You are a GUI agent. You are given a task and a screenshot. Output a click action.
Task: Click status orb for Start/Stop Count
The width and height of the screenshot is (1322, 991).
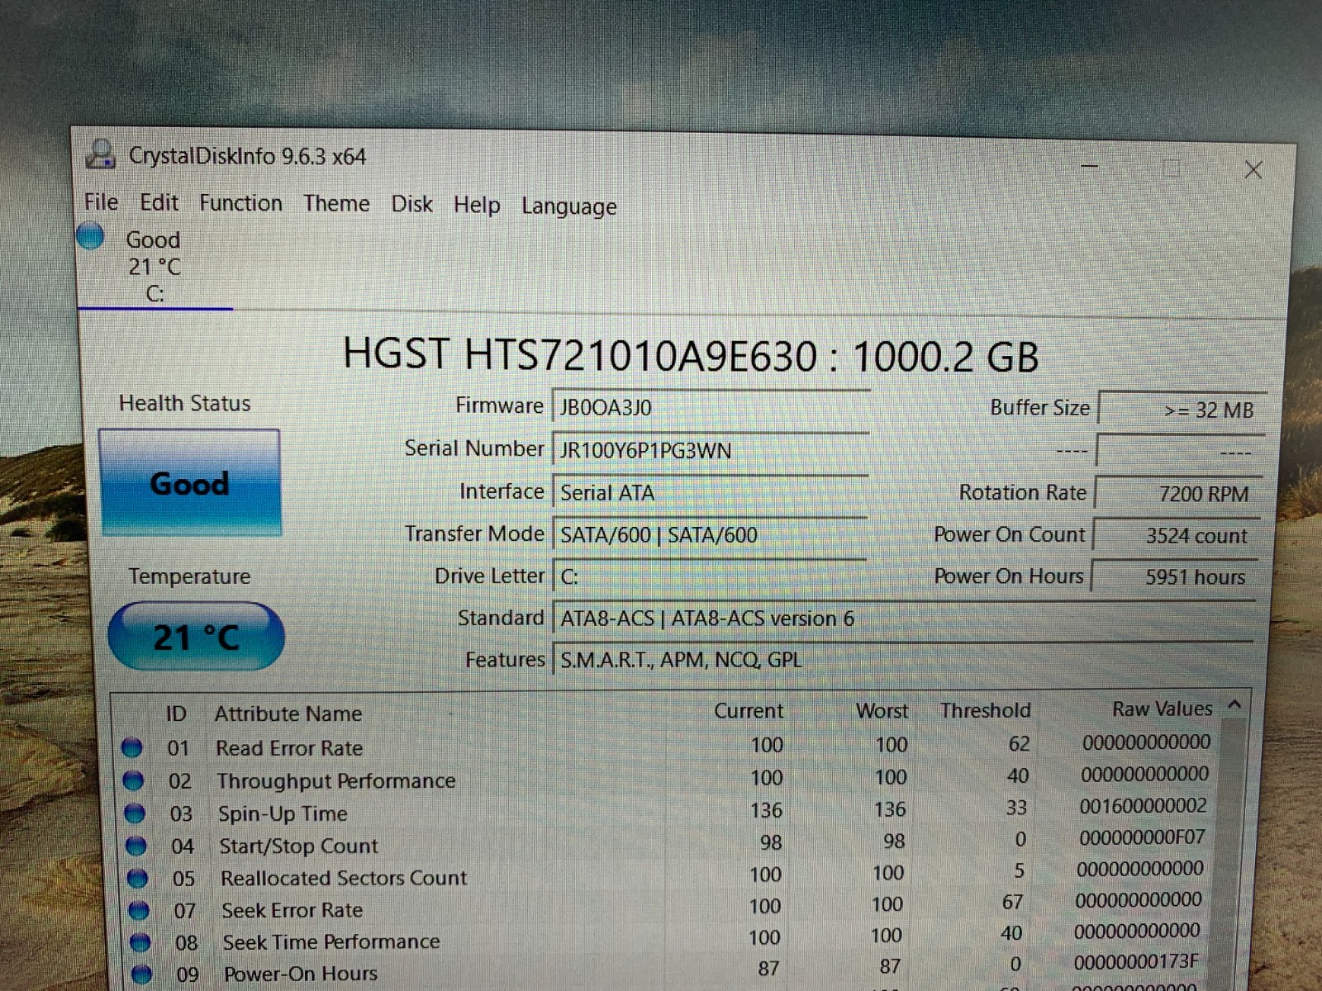pyautogui.click(x=136, y=846)
